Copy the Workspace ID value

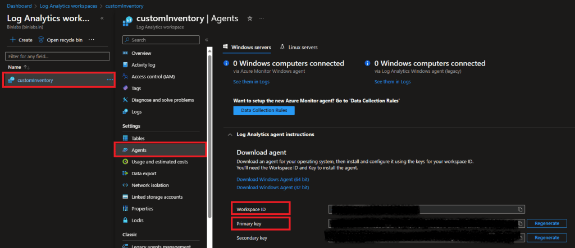pos(521,209)
